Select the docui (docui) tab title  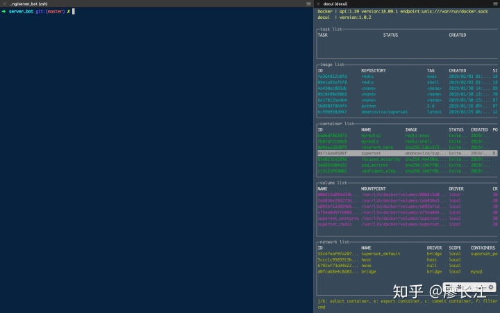point(335,4)
